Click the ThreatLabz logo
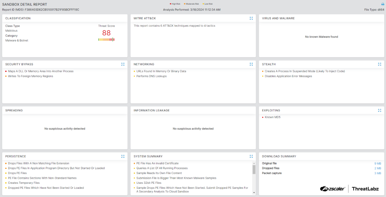 [x=365, y=189]
